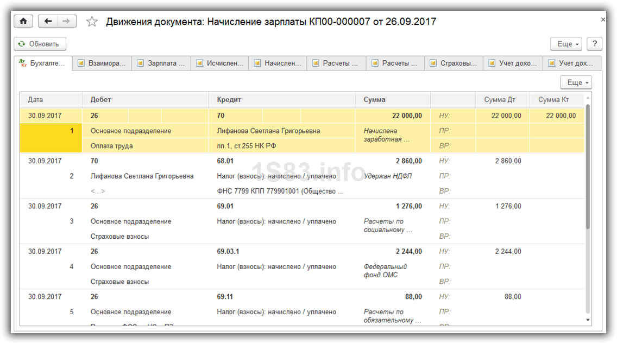Screen dimensions: 617x344
Task: Click the Кредит column header
Action: pos(282,100)
